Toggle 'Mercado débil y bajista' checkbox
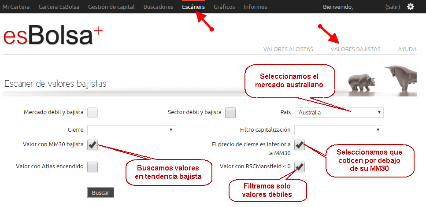 point(93,112)
